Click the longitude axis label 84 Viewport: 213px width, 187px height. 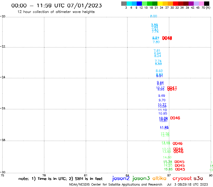(x=127, y=175)
